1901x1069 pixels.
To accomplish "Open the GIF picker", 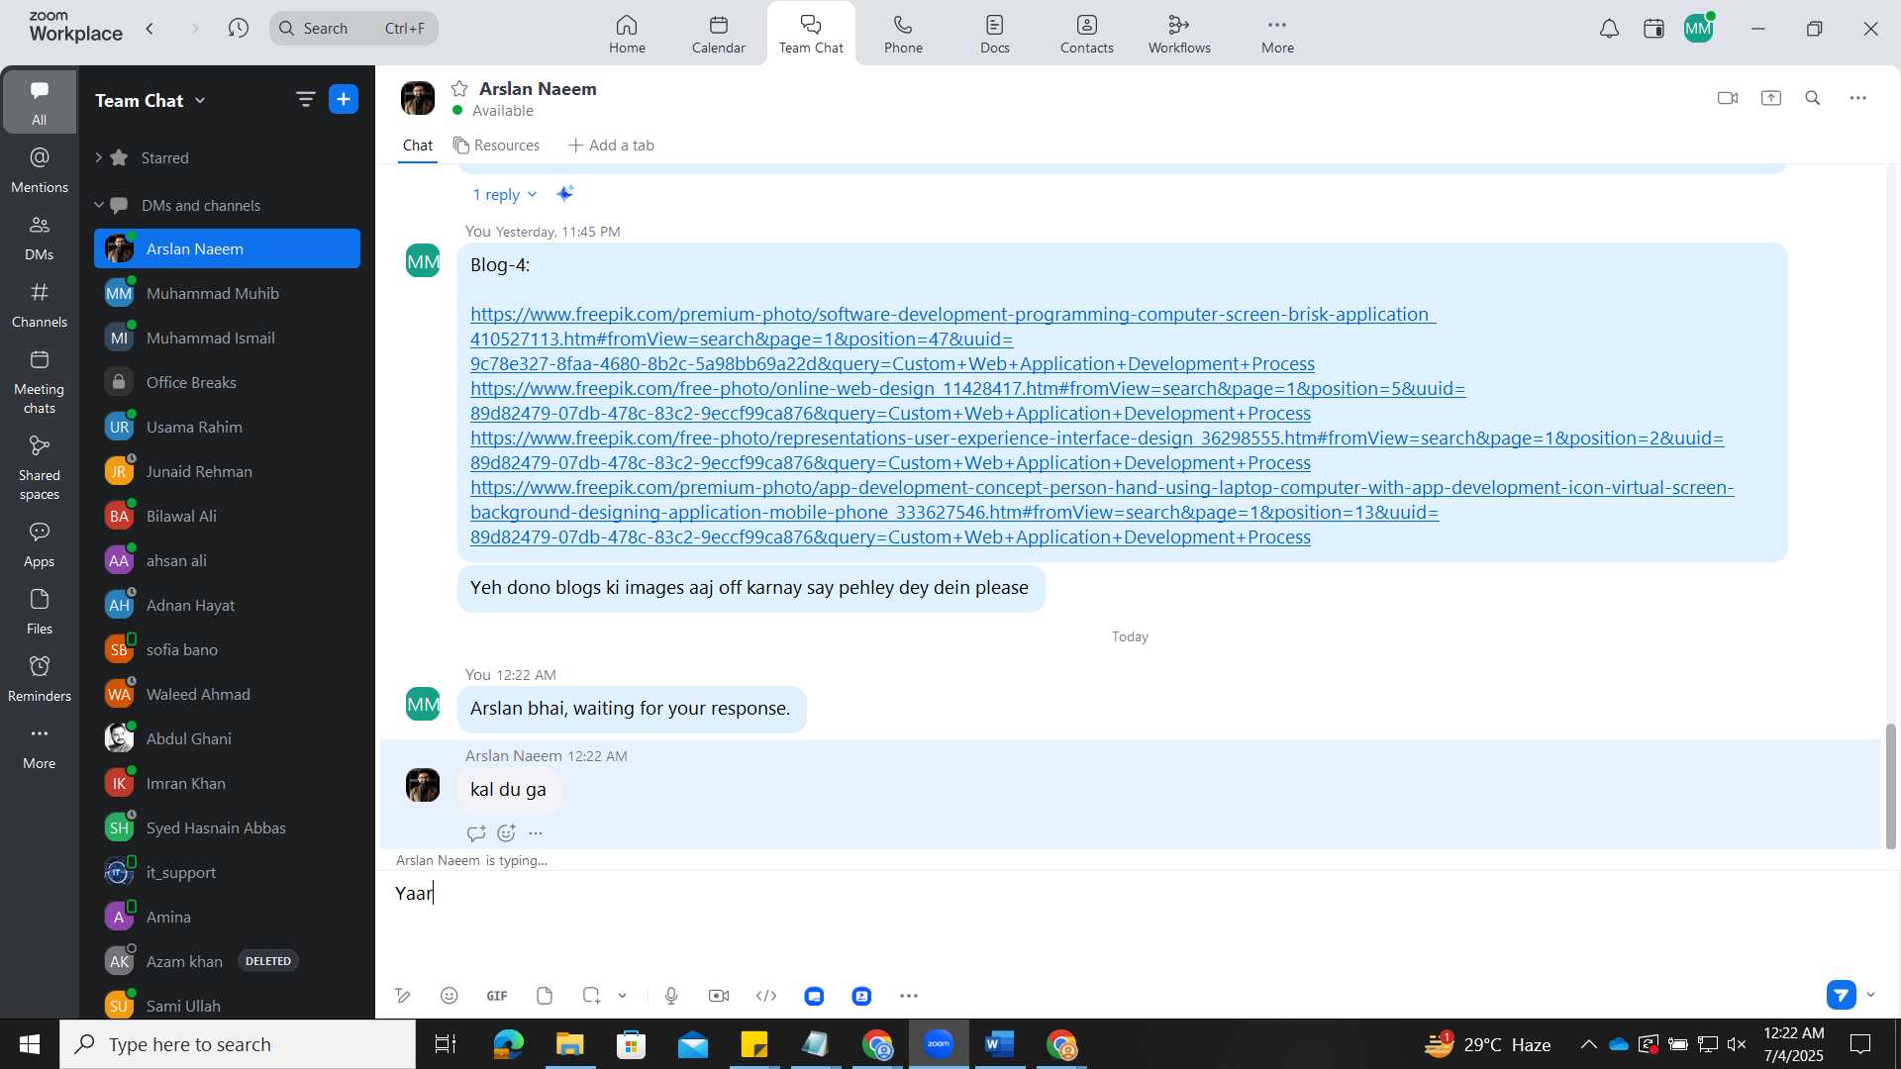I will pos(497,996).
